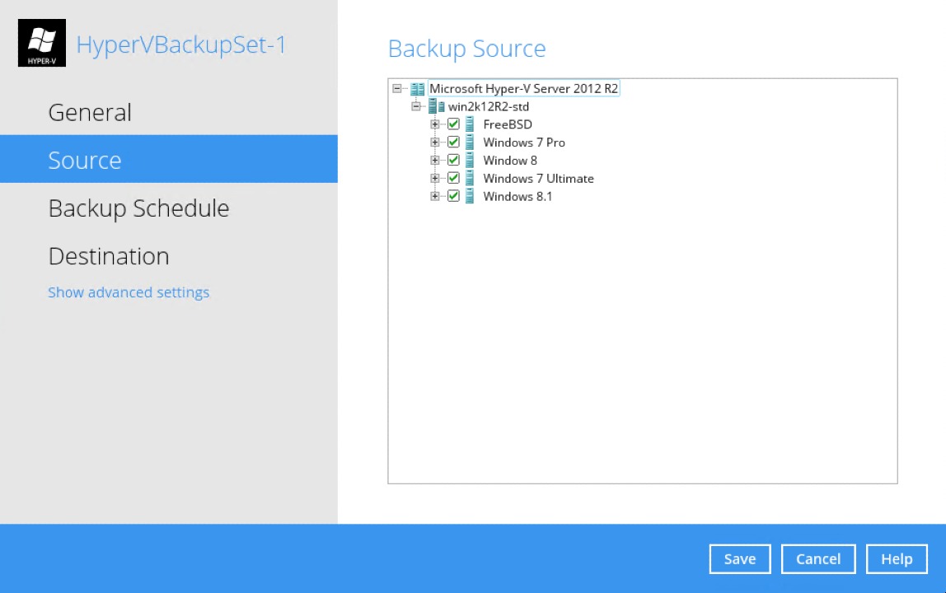
Task: Show advanced settings for the backup set
Action: [x=129, y=292]
